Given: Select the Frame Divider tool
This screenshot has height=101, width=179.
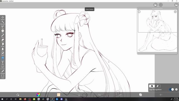Looking at the screenshot, I should [3, 67].
